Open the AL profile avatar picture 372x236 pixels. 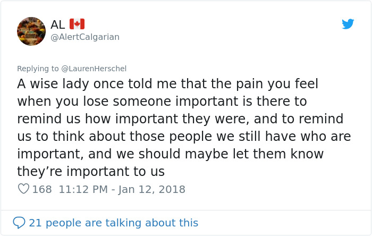[x=31, y=31]
